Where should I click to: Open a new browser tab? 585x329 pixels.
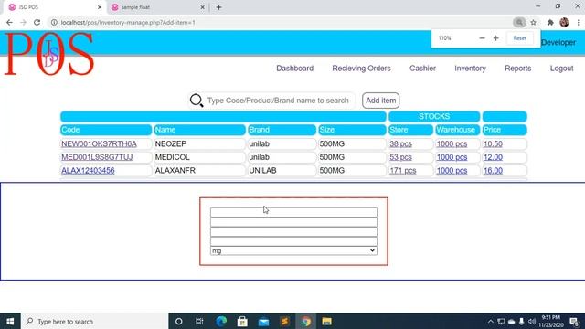(219, 7)
